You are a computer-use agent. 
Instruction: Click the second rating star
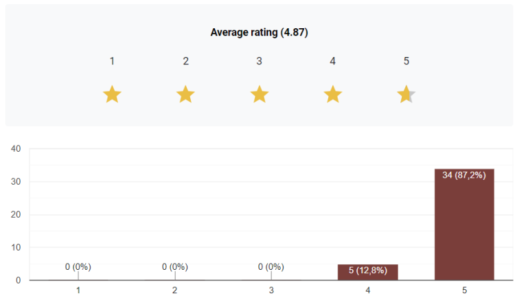pos(185,95)
